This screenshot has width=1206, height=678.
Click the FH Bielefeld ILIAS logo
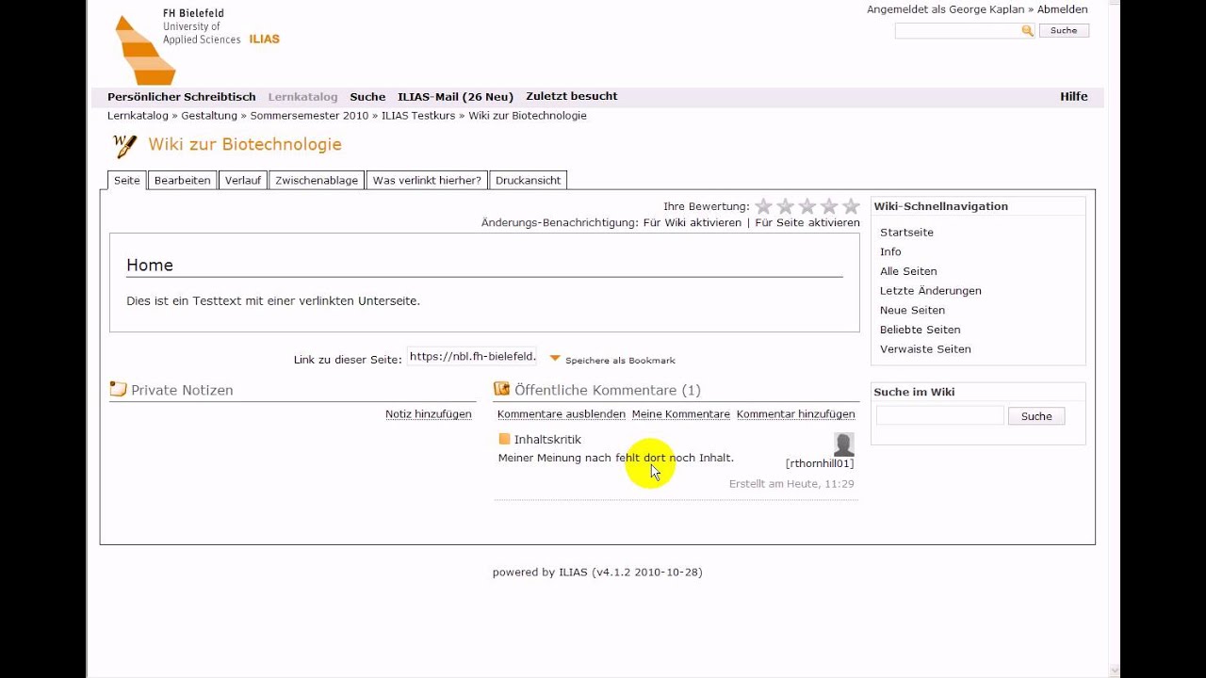(x=196, y=47)
